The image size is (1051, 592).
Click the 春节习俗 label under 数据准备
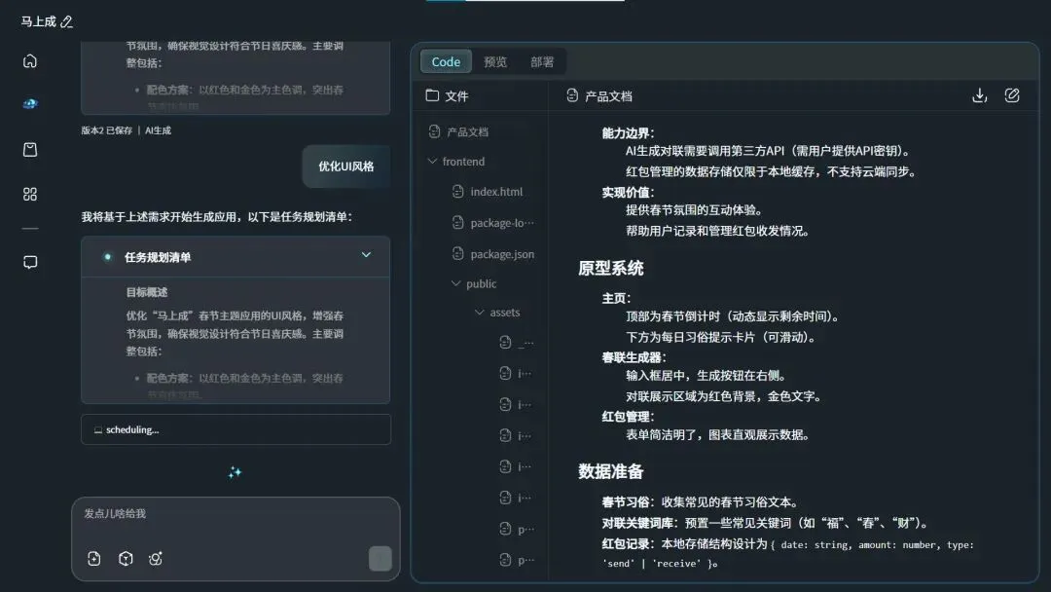tap(626, 502)
